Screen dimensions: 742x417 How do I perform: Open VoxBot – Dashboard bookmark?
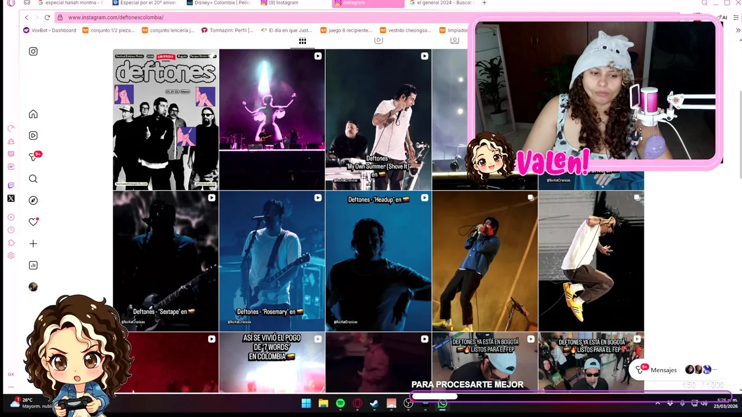tap(50, 30)
